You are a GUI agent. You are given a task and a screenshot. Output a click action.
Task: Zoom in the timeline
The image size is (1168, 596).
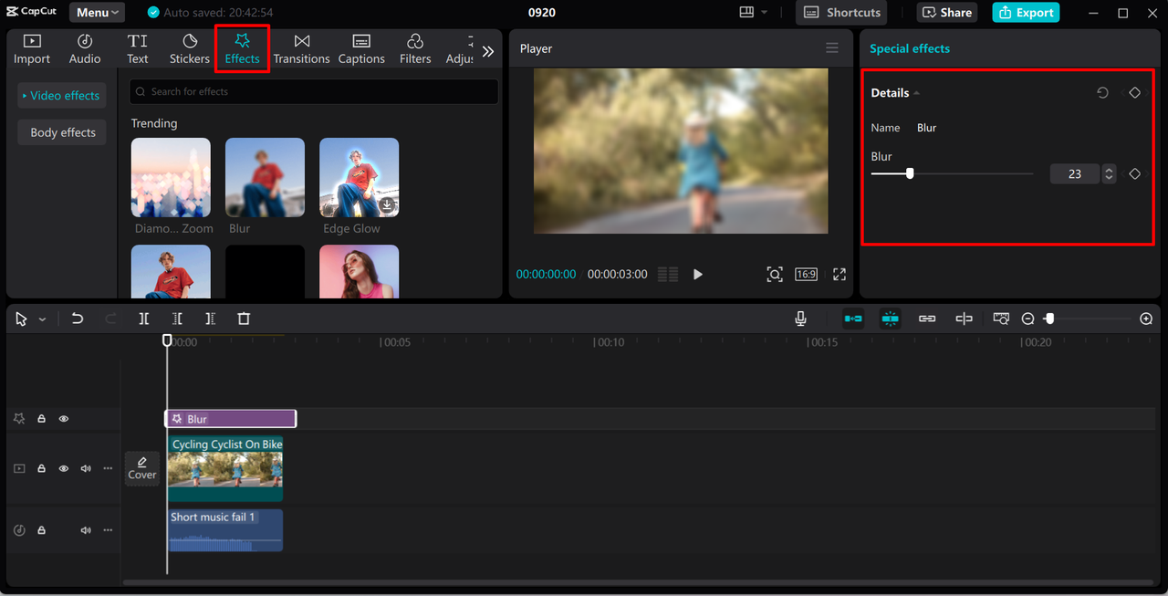pos(1146,319)
